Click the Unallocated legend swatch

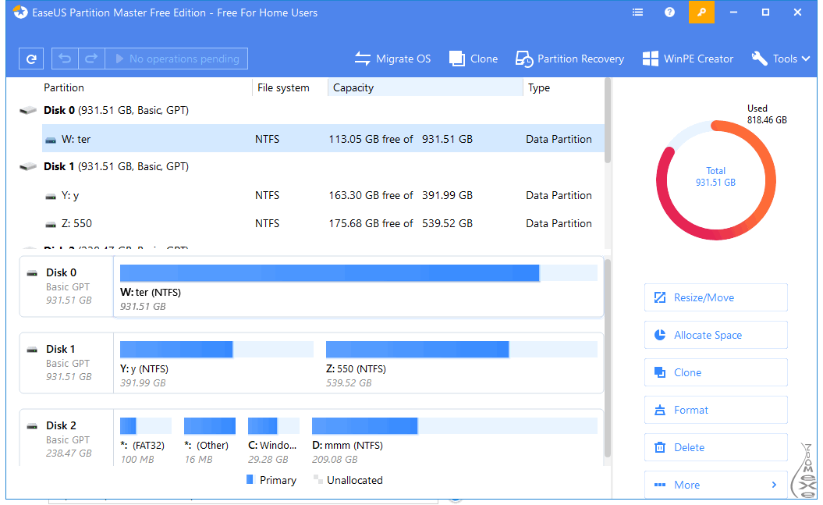point(317,479)
